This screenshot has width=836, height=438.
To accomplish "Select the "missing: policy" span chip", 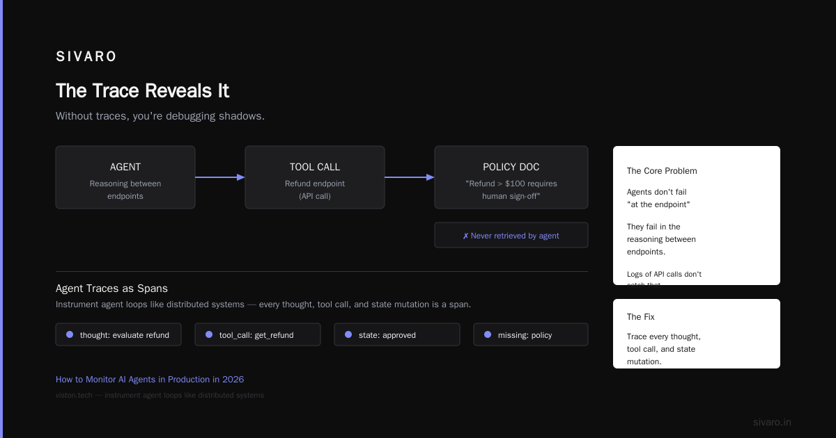I will click(531, 334).
